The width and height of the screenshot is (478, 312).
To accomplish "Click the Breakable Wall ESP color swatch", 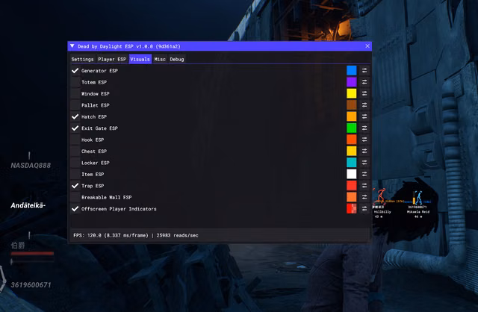I will 352,197.
